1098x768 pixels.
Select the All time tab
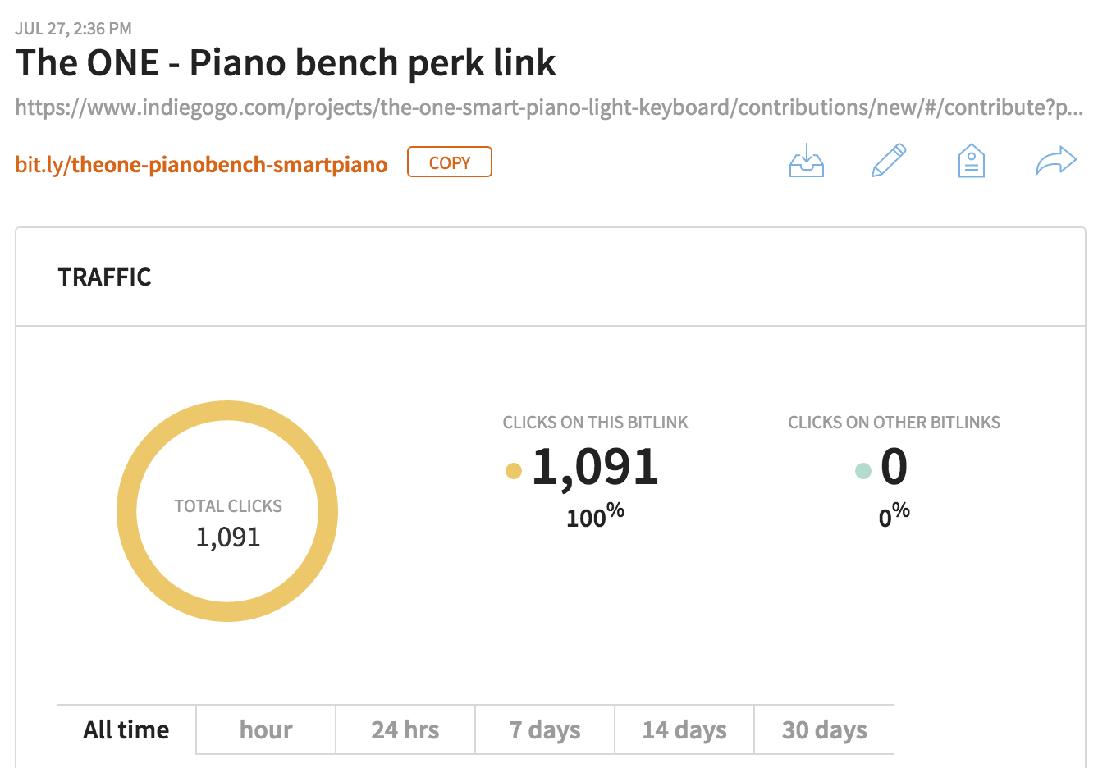coord(126,729)
